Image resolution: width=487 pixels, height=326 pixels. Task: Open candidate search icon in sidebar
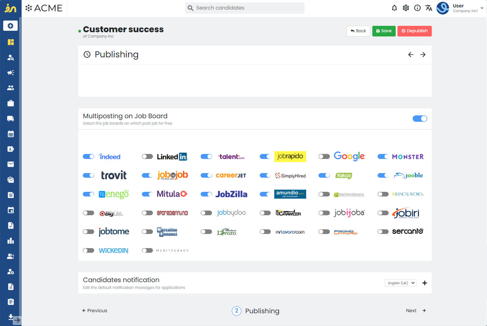(x=11, y=57)
